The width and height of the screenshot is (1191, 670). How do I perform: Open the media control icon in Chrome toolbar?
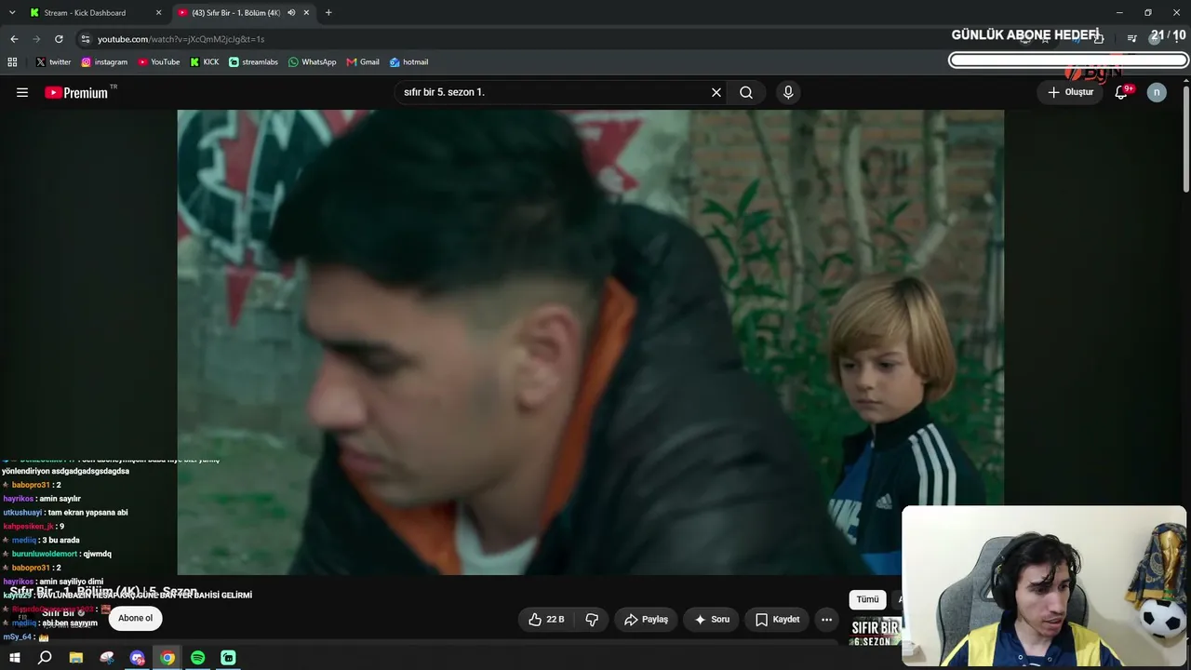pos(1131,39)
